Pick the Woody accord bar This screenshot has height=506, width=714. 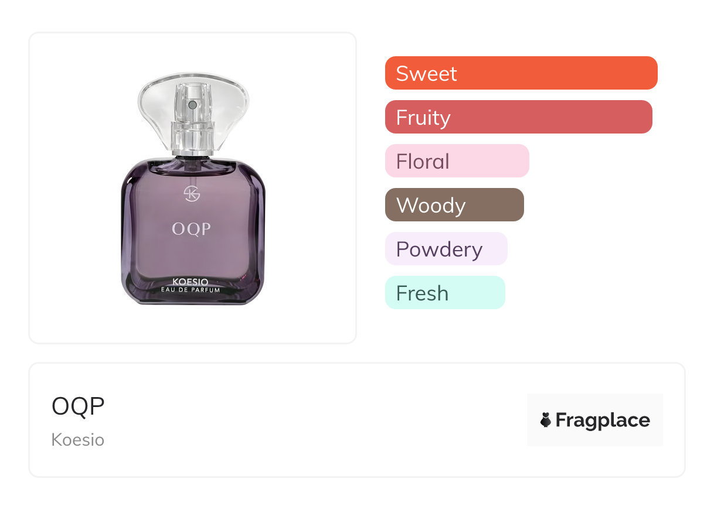click(454, 205)
